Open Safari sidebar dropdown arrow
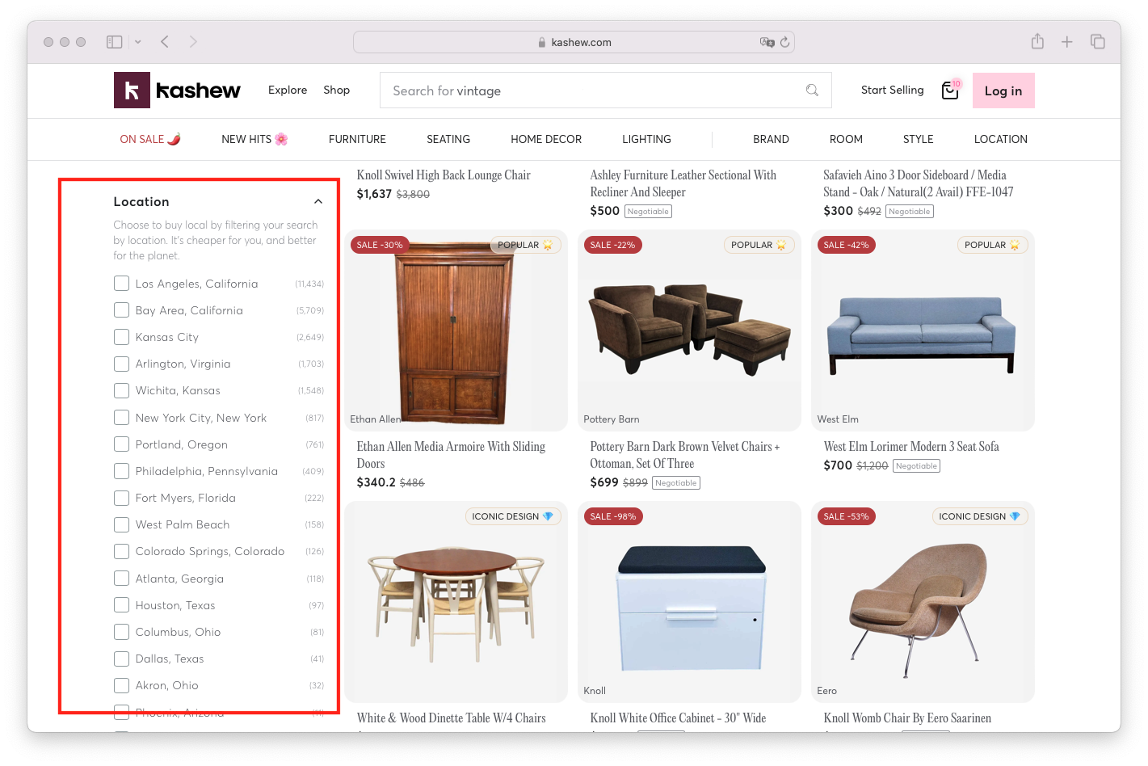 tap(138, 42)
